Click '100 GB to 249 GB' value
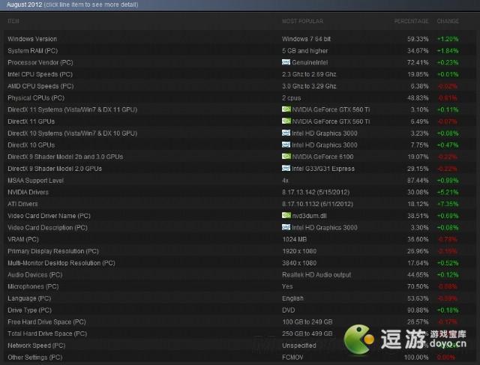Viewport: 480px width, 365px height. (x=307, y=322)
